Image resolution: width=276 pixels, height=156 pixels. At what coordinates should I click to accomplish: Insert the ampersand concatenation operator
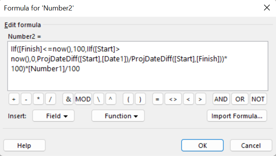[x=68, y=99]
